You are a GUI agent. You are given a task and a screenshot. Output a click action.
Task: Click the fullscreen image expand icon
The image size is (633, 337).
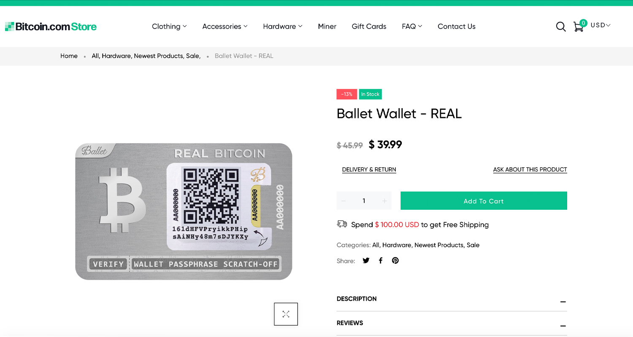click(286, 314)
